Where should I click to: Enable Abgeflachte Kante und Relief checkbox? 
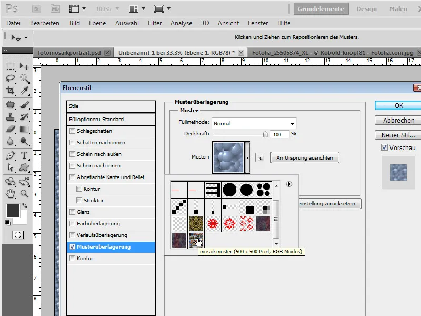(x=72, y=177)
